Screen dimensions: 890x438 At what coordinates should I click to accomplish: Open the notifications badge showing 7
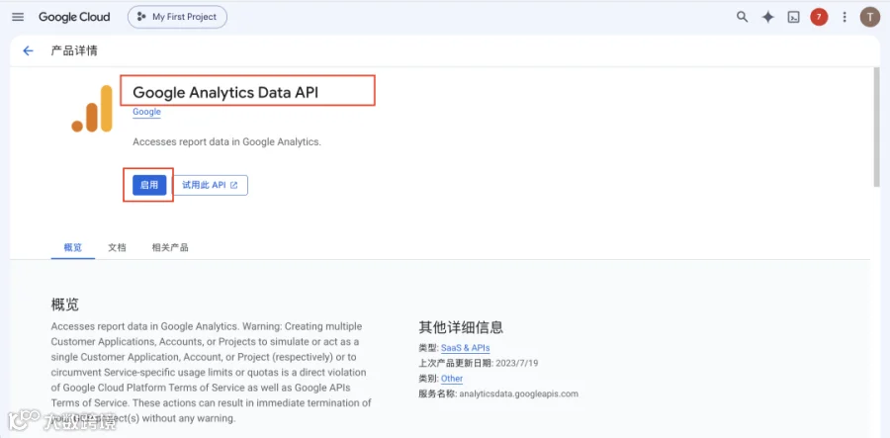click(819, 17)
